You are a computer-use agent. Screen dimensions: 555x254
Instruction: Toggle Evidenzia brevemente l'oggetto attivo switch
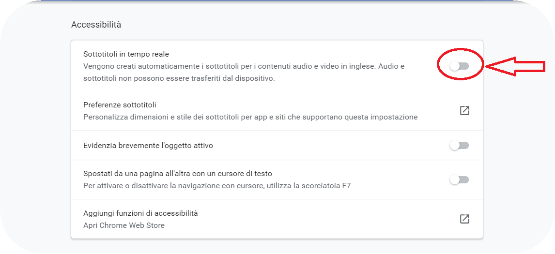pyautogui.click(x=459, y=146)
